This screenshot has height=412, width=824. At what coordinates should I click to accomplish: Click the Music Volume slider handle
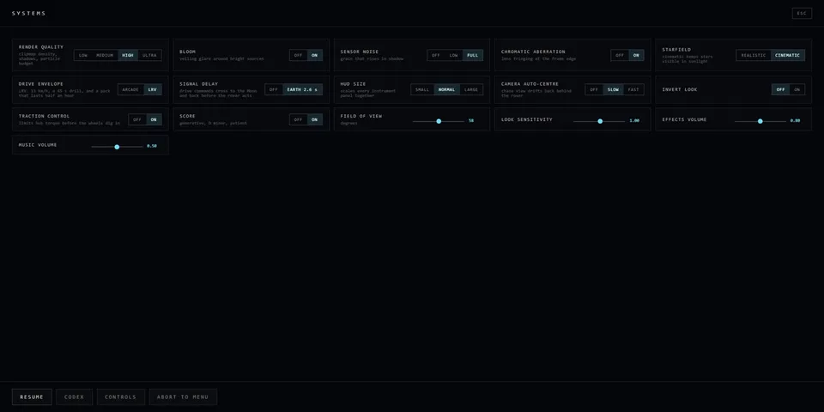(x=117, y=147)
